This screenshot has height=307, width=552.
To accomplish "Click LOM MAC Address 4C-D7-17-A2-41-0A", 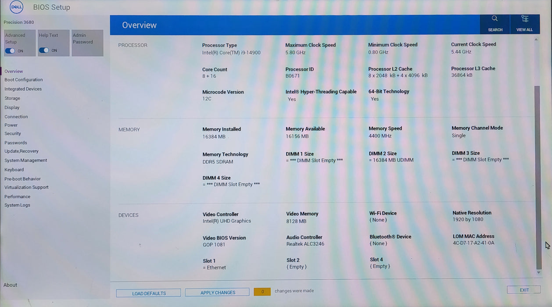I will (x=473, y=243).
